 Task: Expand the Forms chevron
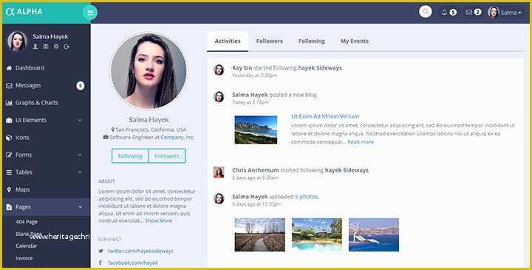pyautogui.click(x=80, y=155)
